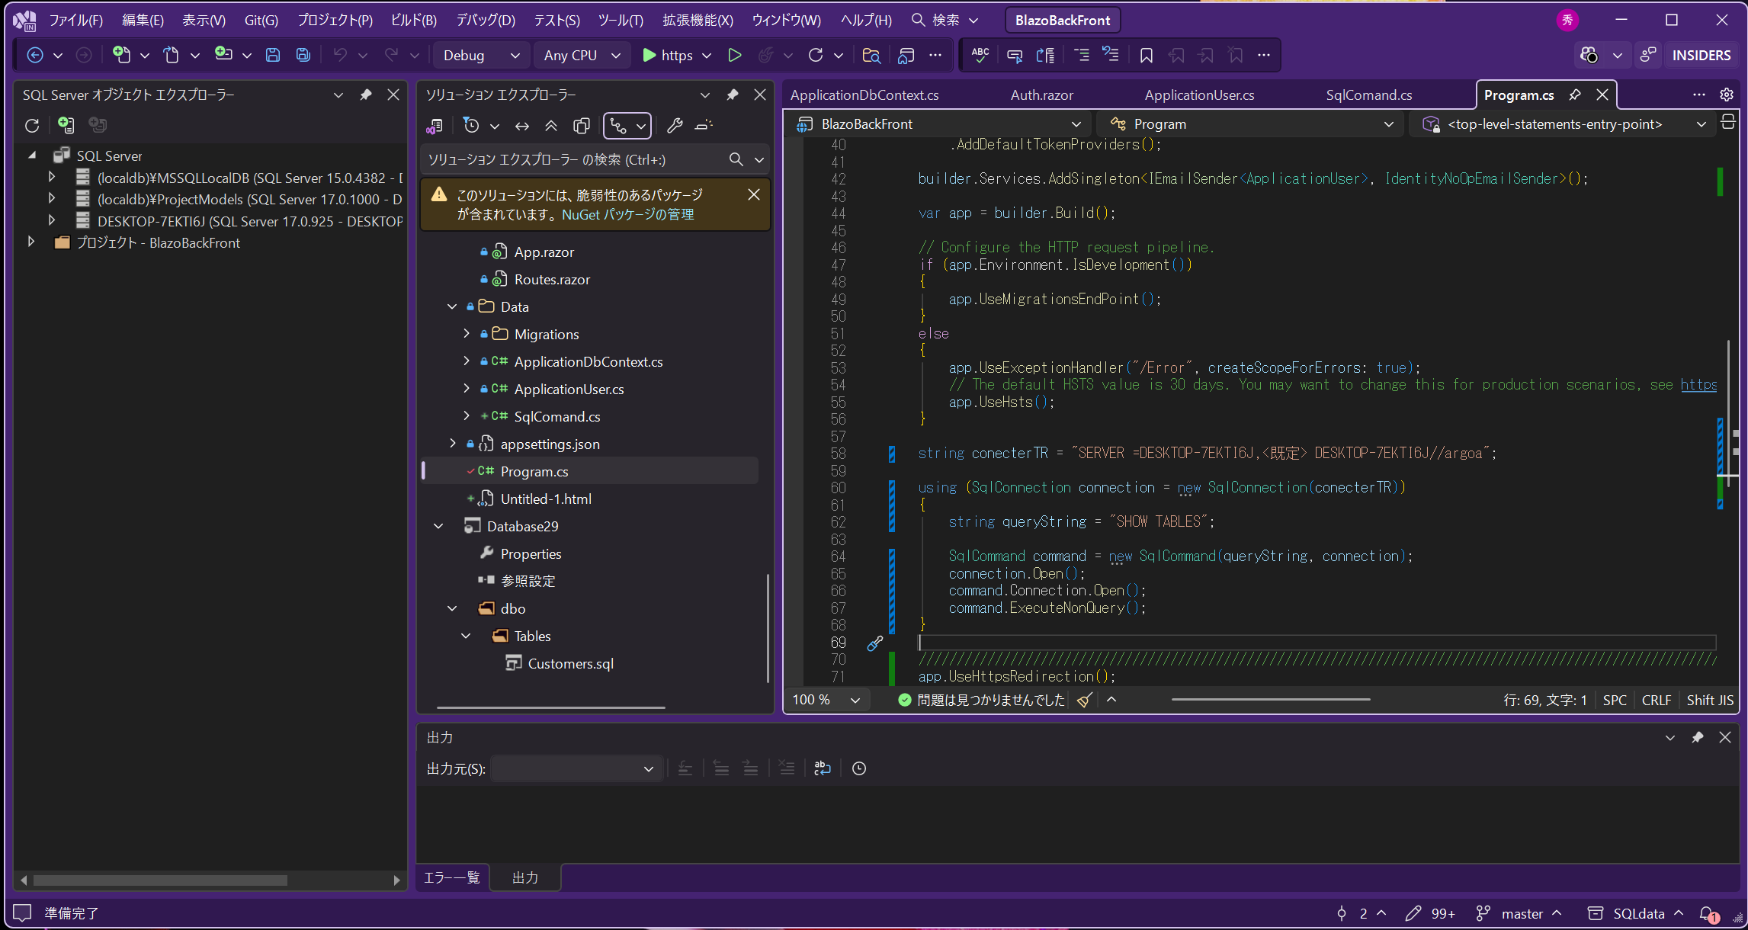This screenshot has width=1748, height=930.
Task: Open Solution Explorer properties wrench icon
Action: 675,126
